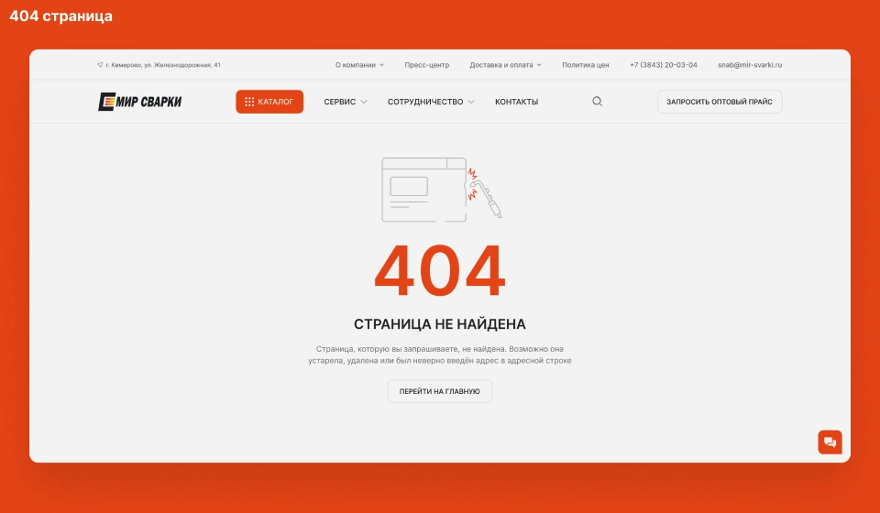Click email snab@mir-svarki.ru
This screenshot has width=880, height=513.
tap(750, 65)
